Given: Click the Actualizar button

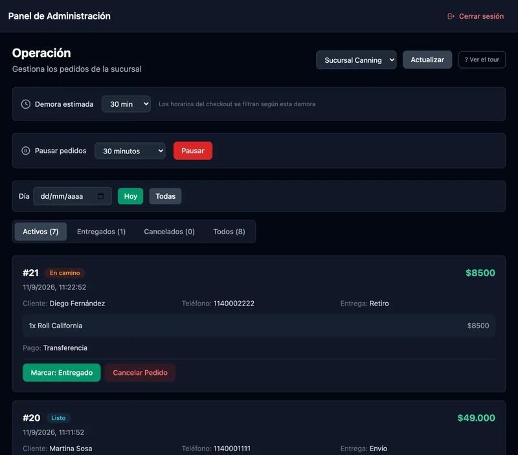Looking at the screenshot, I should point(427,60).
